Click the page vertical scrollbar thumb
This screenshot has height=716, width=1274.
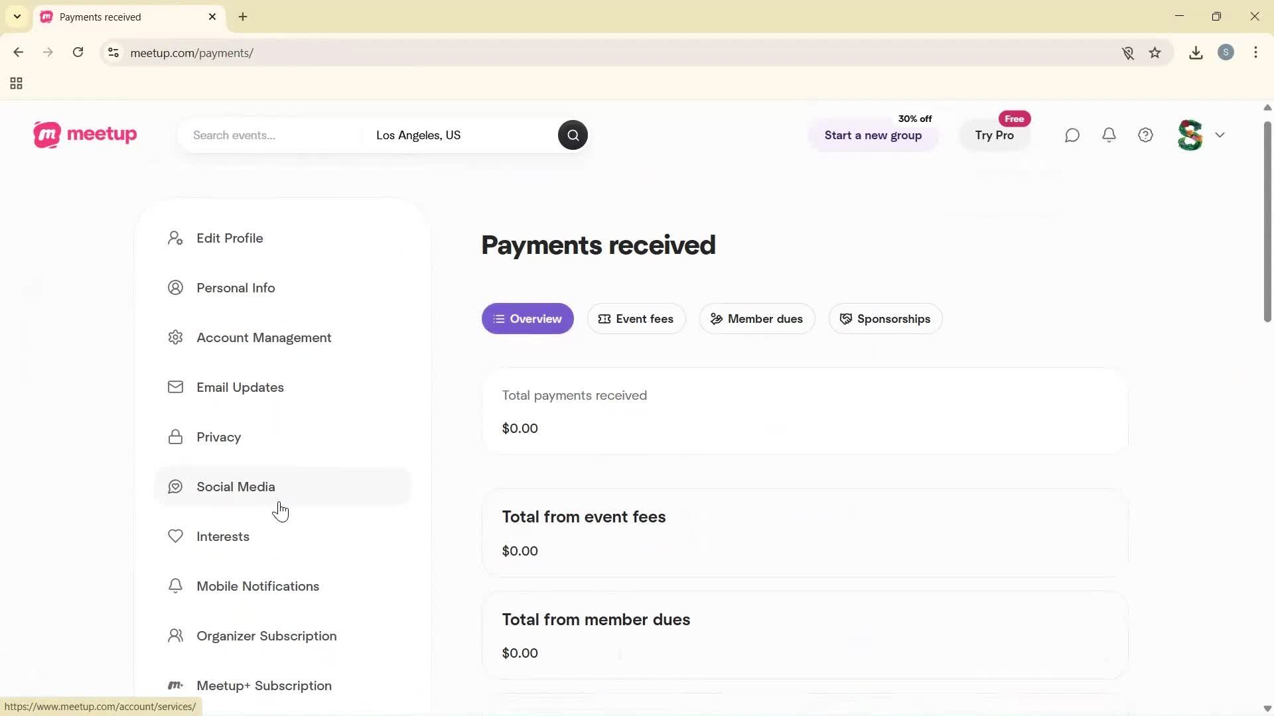click(1267, 222)
